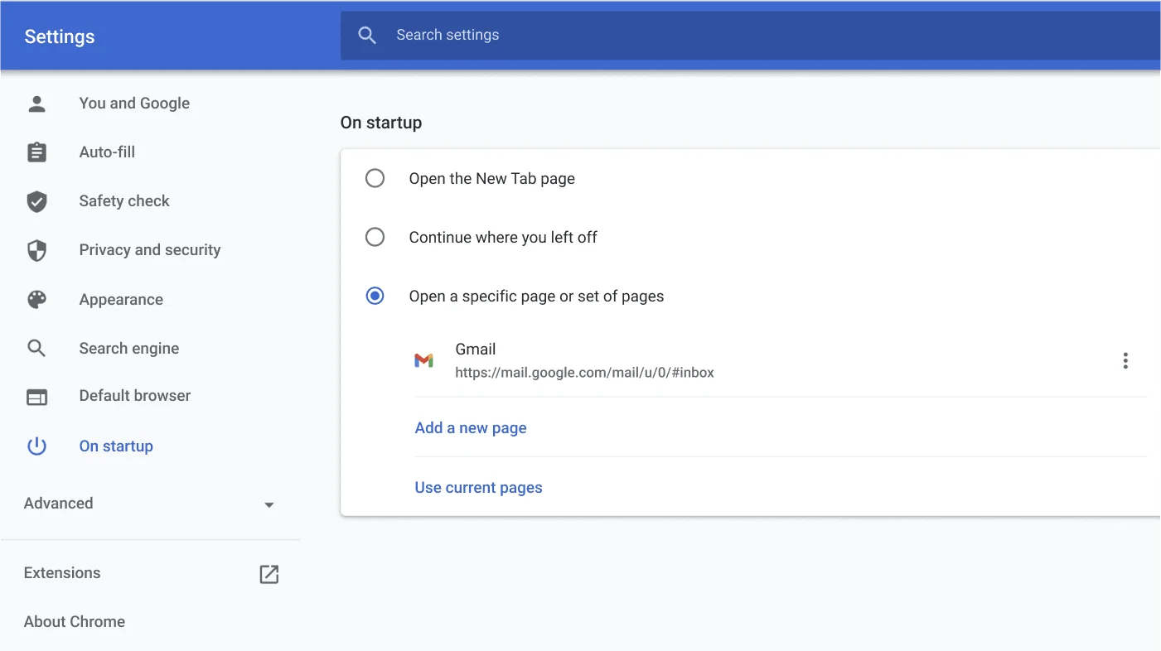Select the Search engine magnifier icon
This screenshot has height=651, width=1161.
36,348
